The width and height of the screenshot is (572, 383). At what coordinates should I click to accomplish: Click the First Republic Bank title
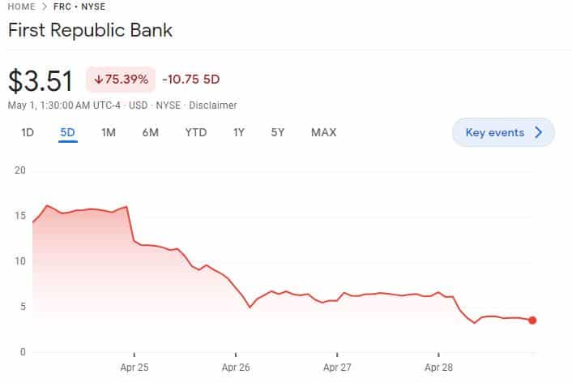90,30
